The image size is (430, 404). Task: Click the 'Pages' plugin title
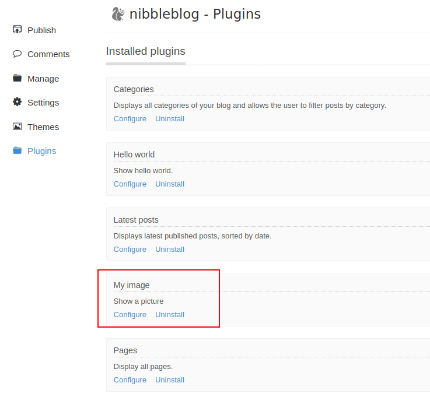point(125,350)
